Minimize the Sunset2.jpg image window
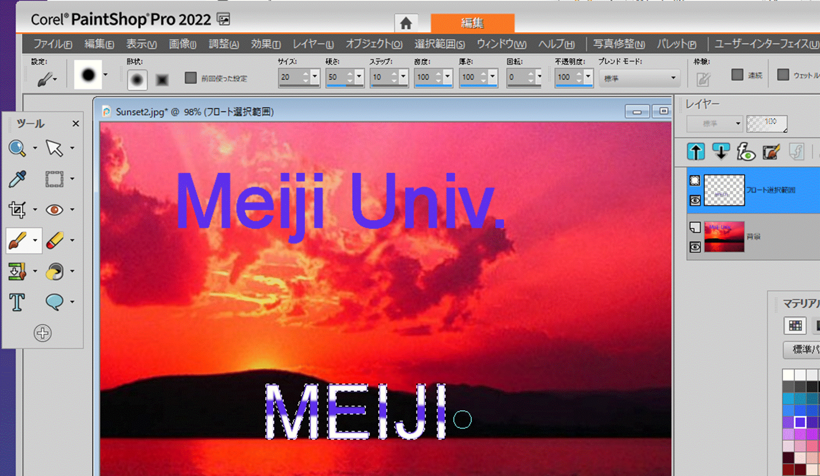This screenshot has height=476, width=820. 637,112
